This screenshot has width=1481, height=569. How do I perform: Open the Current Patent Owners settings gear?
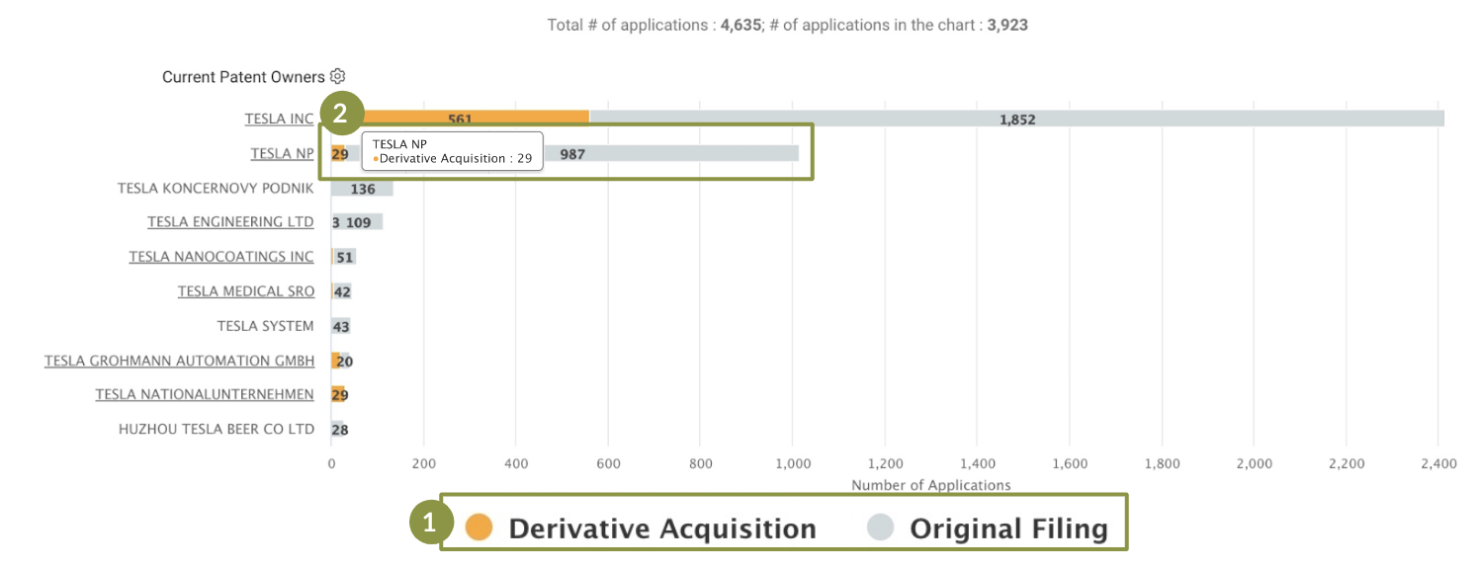tap(337, 76)
